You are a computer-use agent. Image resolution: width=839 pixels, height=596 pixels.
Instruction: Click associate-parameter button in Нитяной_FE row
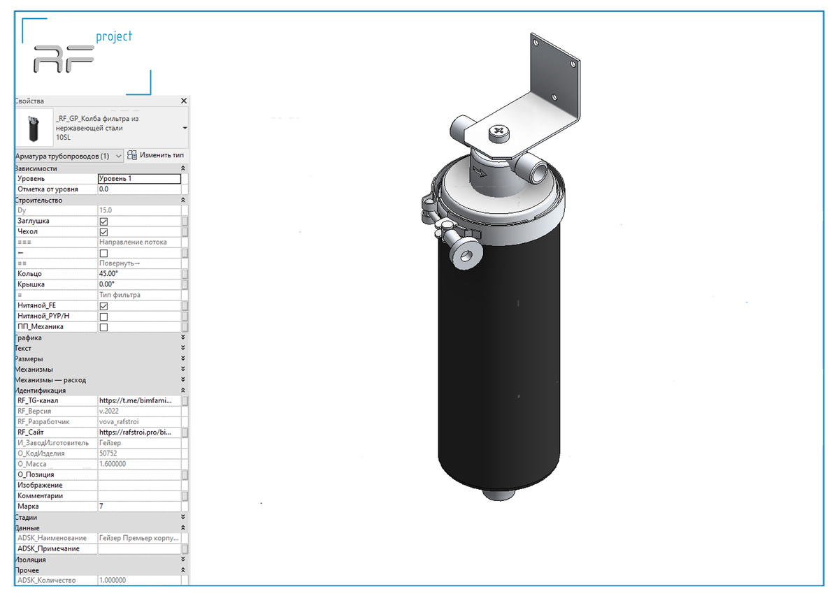(x=185, y=306)
